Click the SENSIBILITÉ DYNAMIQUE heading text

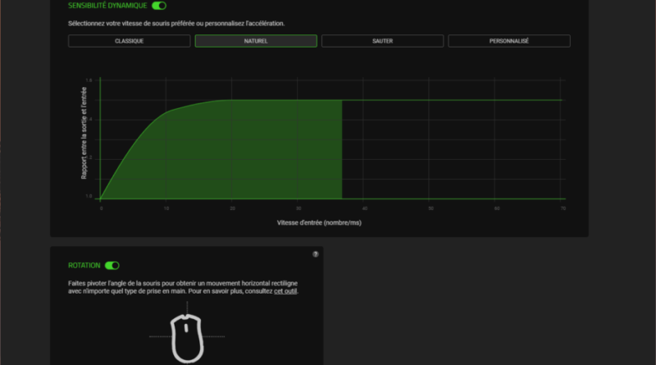pos(107,6)
